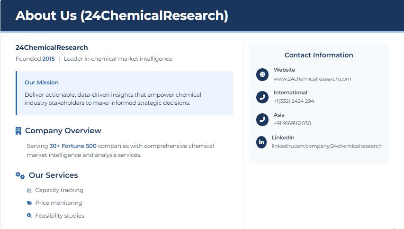Click the About Us page title
The height and width of the screenshot is (229, 404).
[122, 16]
